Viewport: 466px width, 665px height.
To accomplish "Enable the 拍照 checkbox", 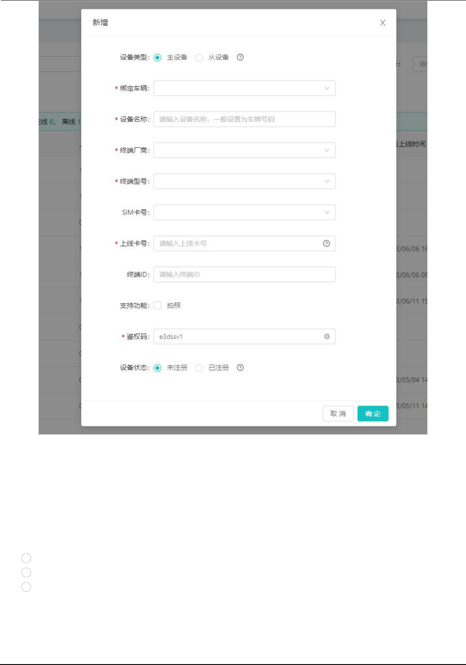I will [x=157, y=306].
